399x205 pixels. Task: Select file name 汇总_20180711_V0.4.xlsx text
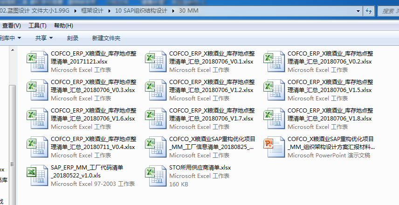[x=93, y=147]
